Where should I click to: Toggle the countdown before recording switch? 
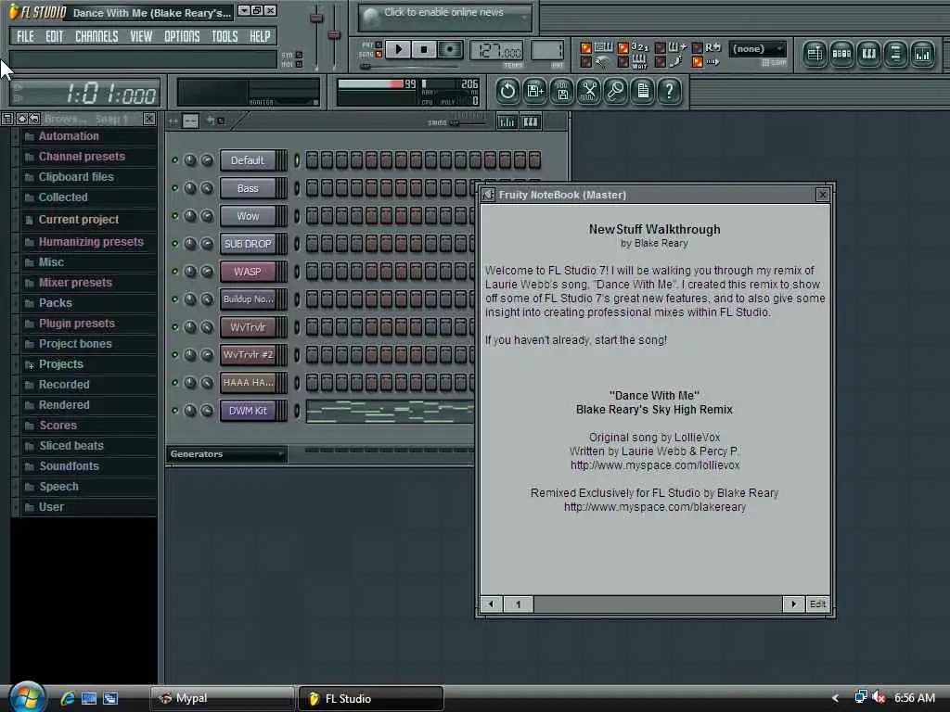click(x=623, y=48)
